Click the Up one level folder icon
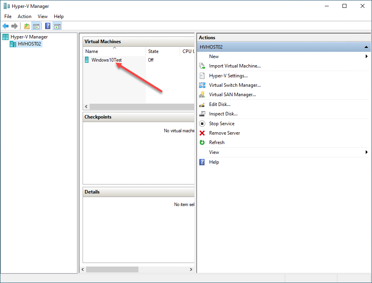The height and width of the screenshot is (283, 372). coord(27,26)
